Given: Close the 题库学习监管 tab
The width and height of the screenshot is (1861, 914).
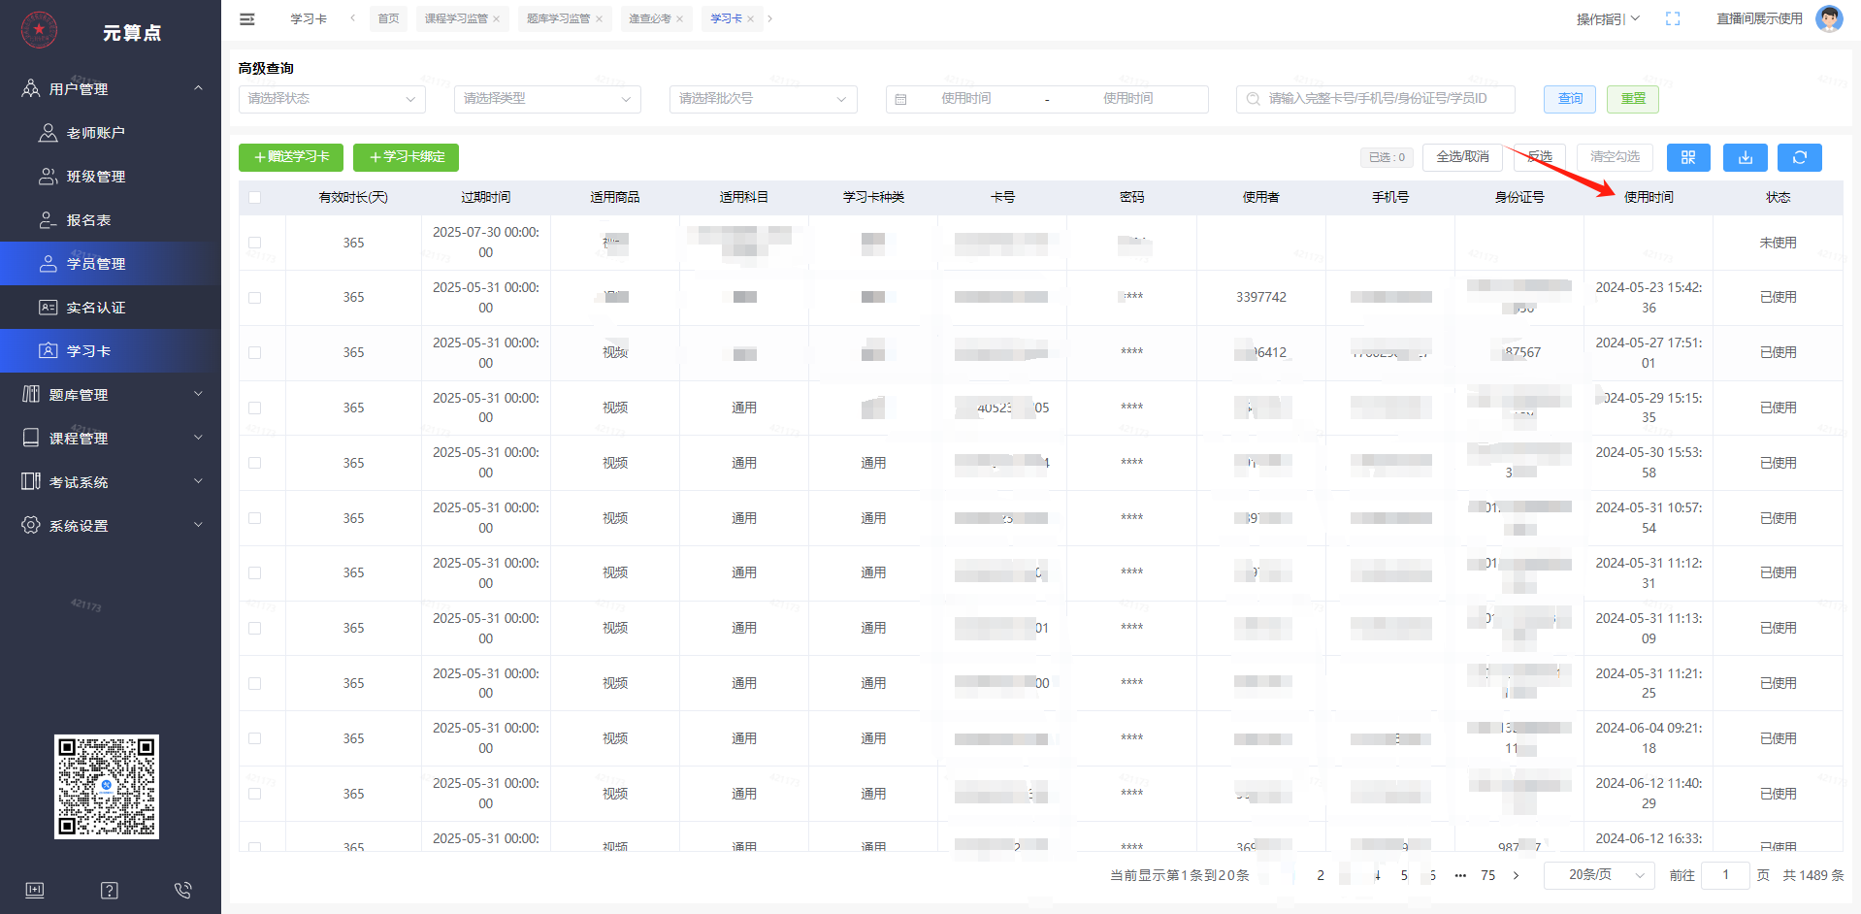Looking at the screenshot, I should click(599, 19).
